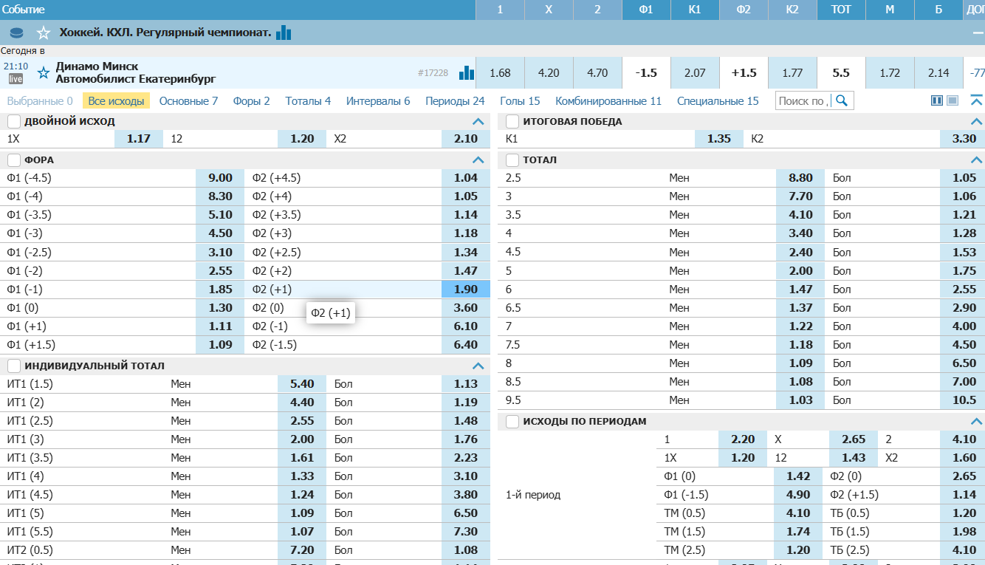Star the Dinamo Minsk match as favorite
Image resolution: width=985 pixels, height=565 pixels.
pos(44,72)
